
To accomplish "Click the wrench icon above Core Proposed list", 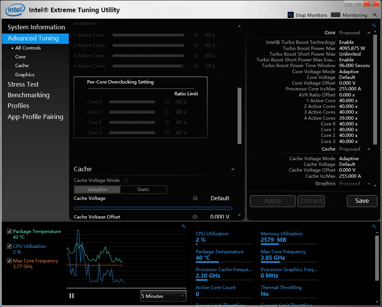I will 374,25.
